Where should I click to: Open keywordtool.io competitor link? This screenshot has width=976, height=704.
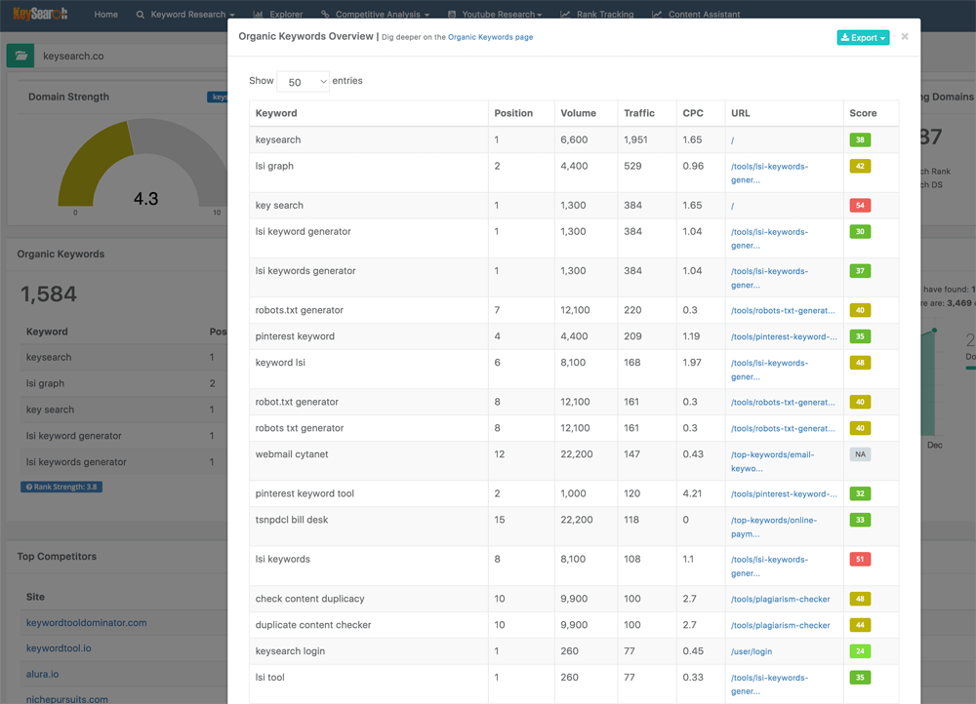[x=59, y=648]
